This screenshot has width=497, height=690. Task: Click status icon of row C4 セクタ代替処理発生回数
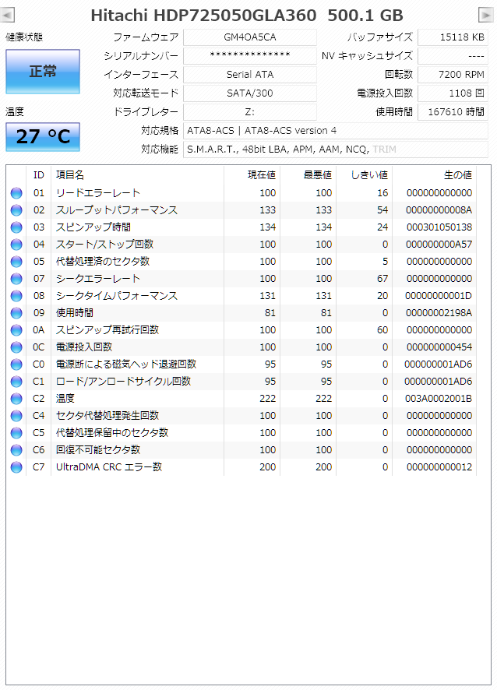16,417
